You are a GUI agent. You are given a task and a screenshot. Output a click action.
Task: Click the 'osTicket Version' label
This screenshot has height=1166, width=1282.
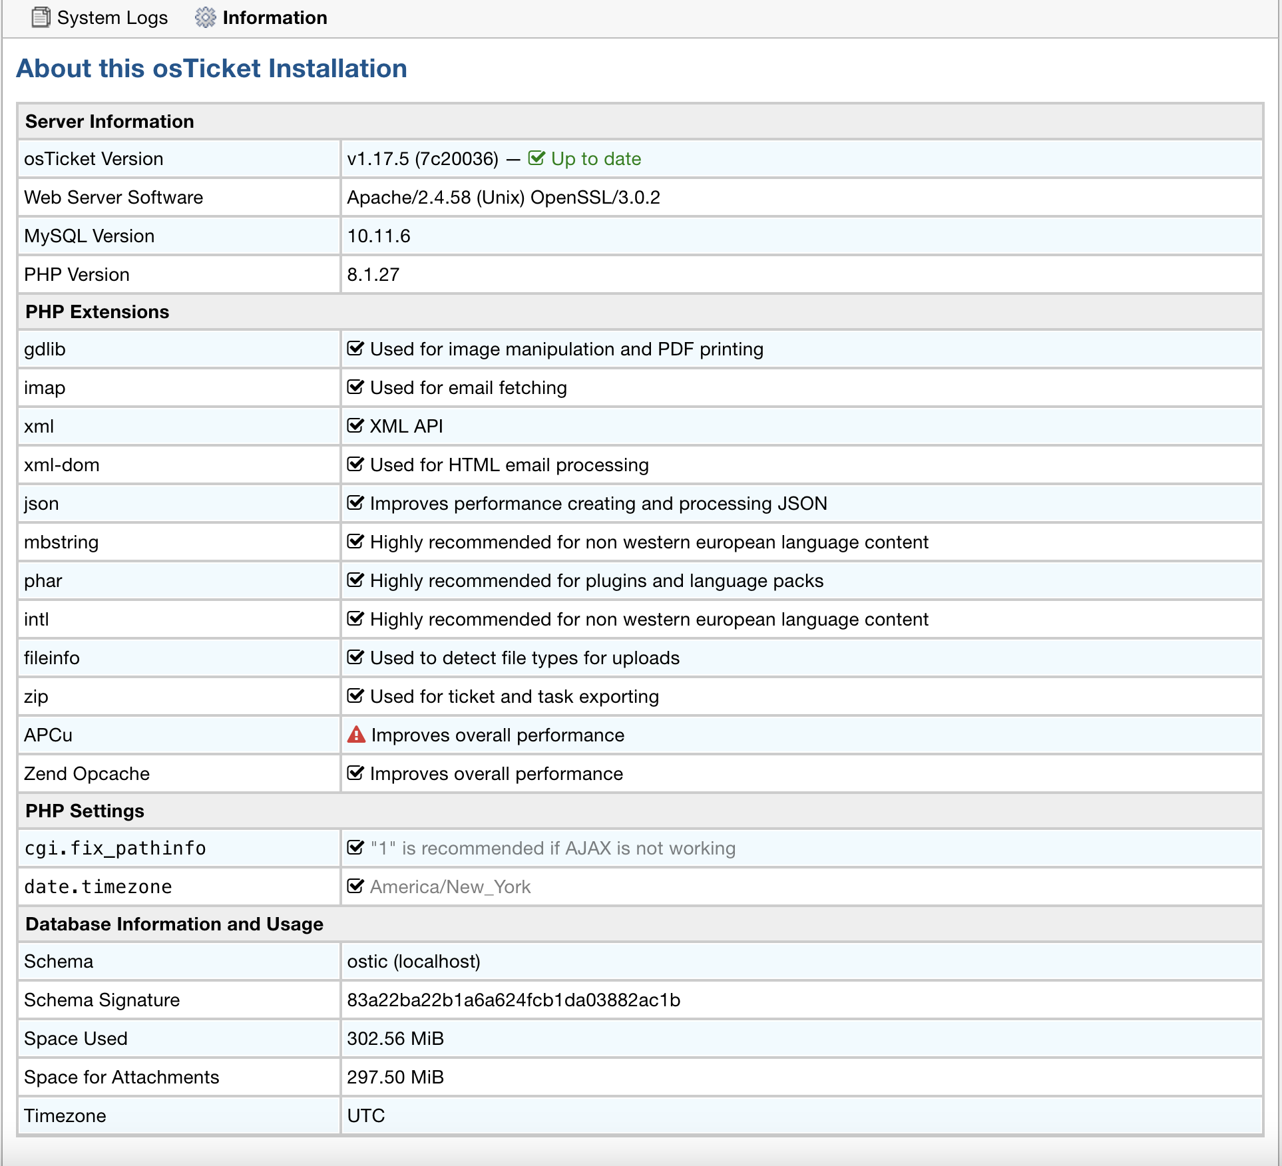pos(94,159)
